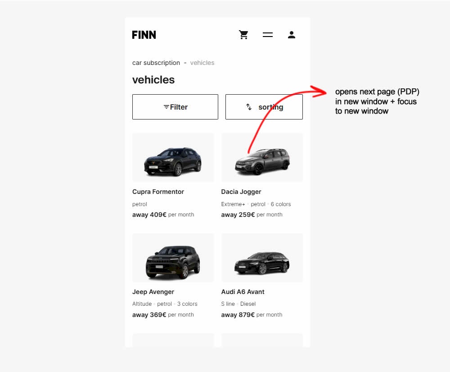Open the shopping cart icon

click(x=243, y=35)
